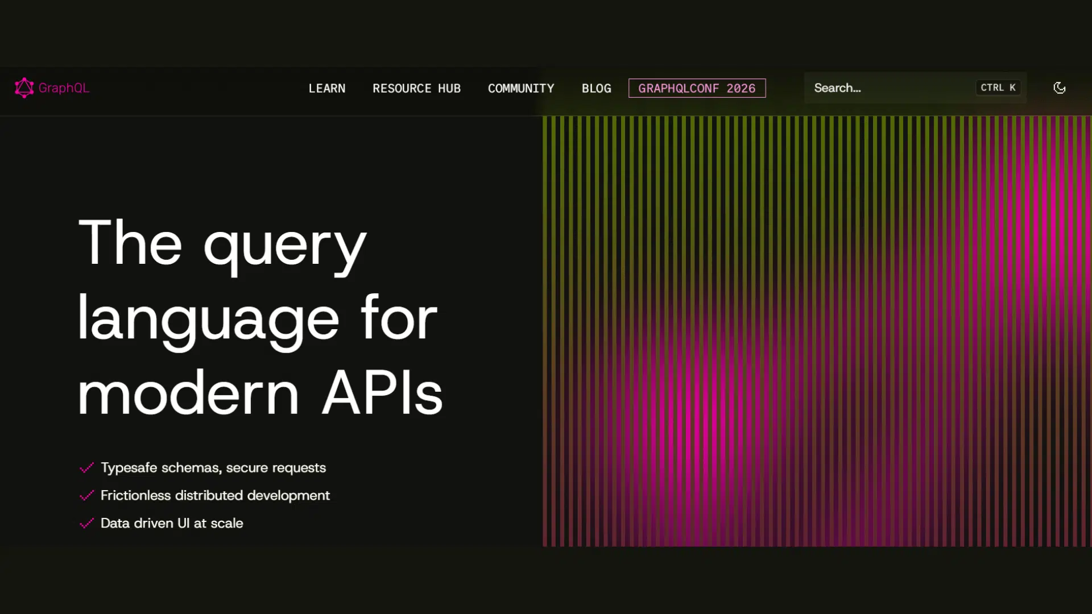Open the GraphQLConf 2026 link
Image resolution: width=1092 pixels, height=614 pixels.
tap(697, 88)
